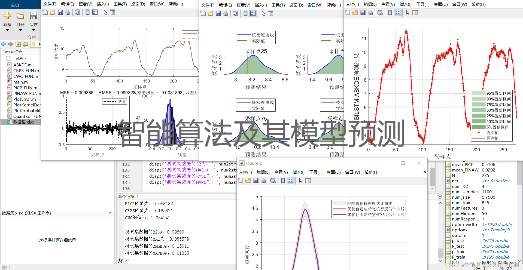Click Print icon in the BiLSTM-ABKDE figure
The height and width of the screenshot is (270, 523).
(370, 13)
